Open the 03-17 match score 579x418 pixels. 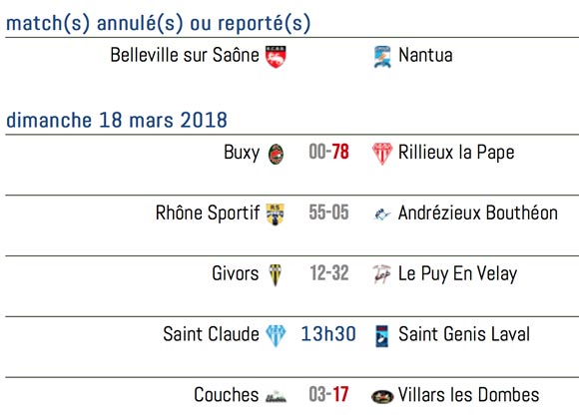tap(328, 394)
